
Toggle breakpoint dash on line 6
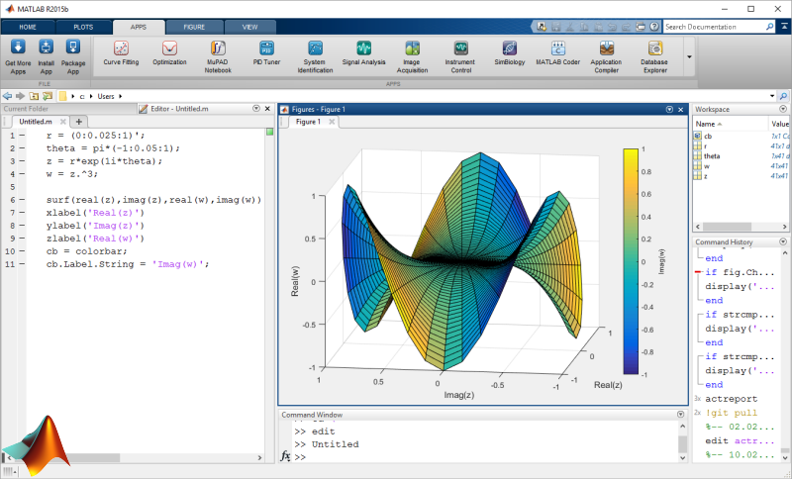tap(22, 200)
